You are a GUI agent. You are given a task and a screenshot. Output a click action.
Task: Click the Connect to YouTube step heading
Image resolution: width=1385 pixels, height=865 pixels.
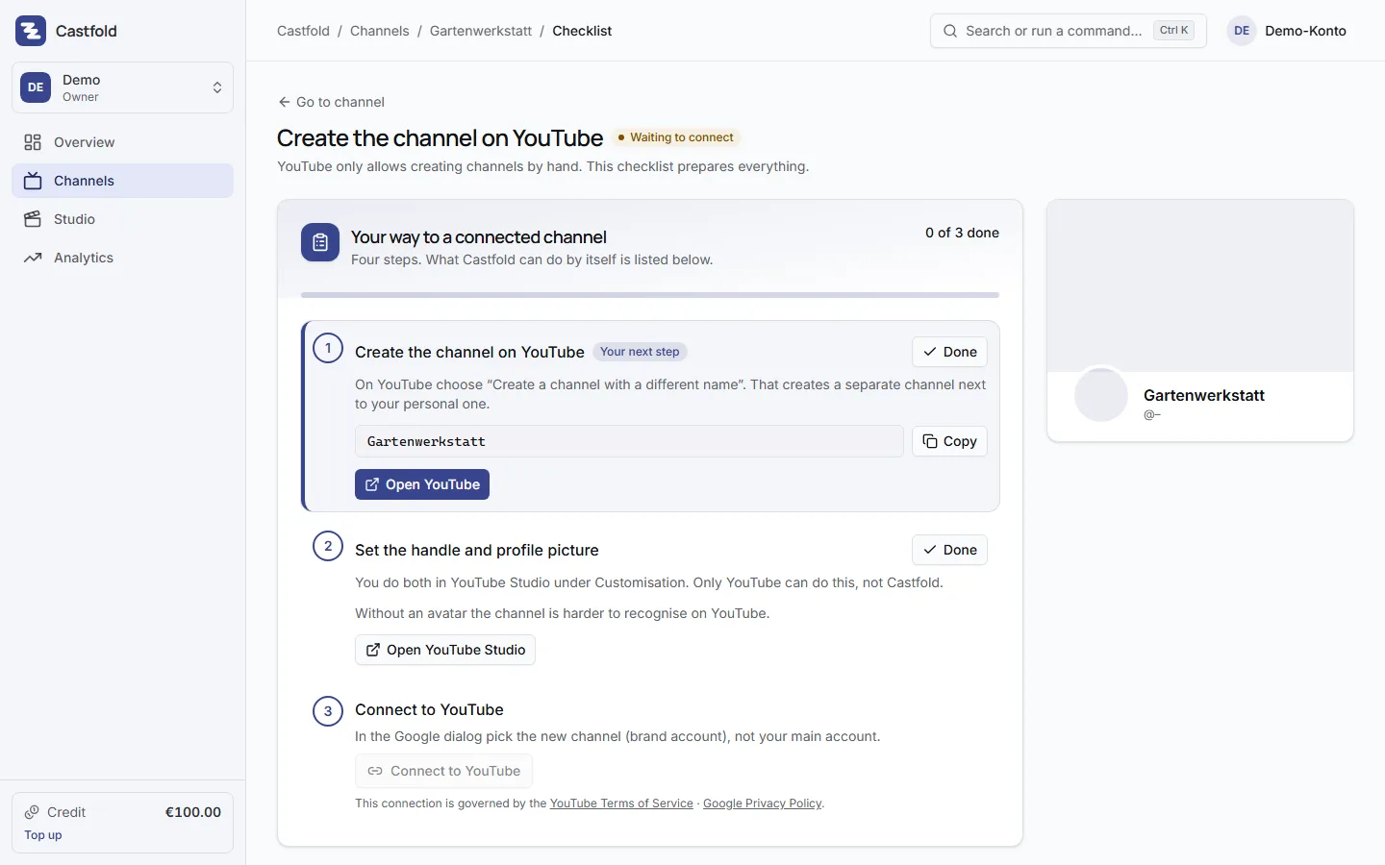point(429,709)
